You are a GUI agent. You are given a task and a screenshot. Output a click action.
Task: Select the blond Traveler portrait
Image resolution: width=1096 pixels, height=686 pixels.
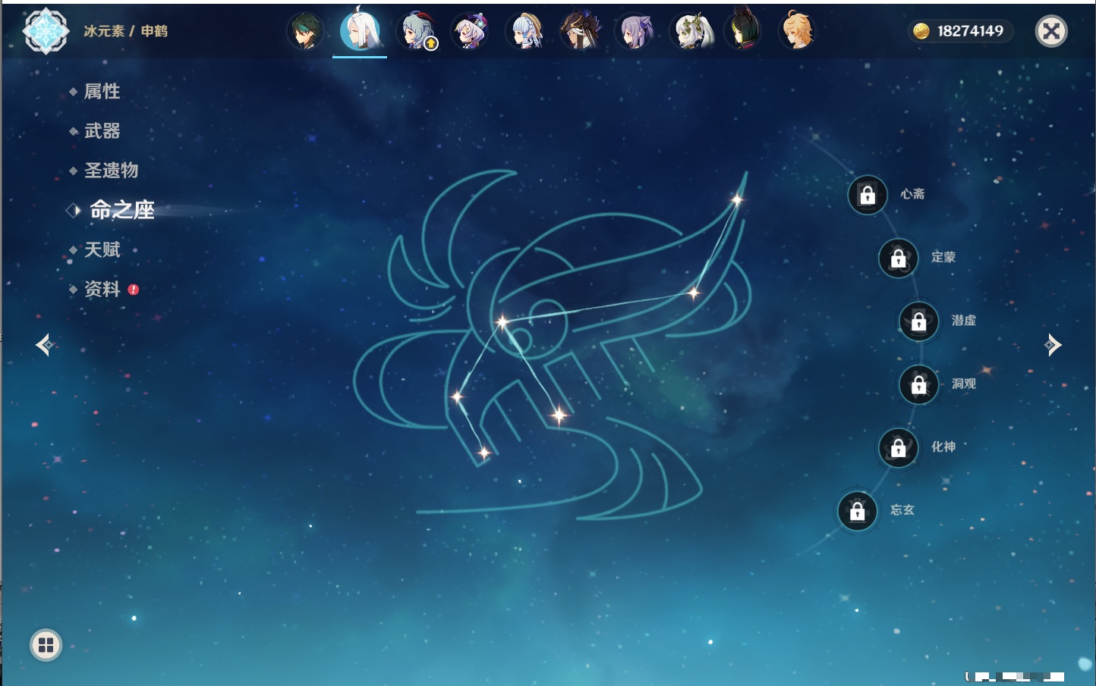point(798,31)
